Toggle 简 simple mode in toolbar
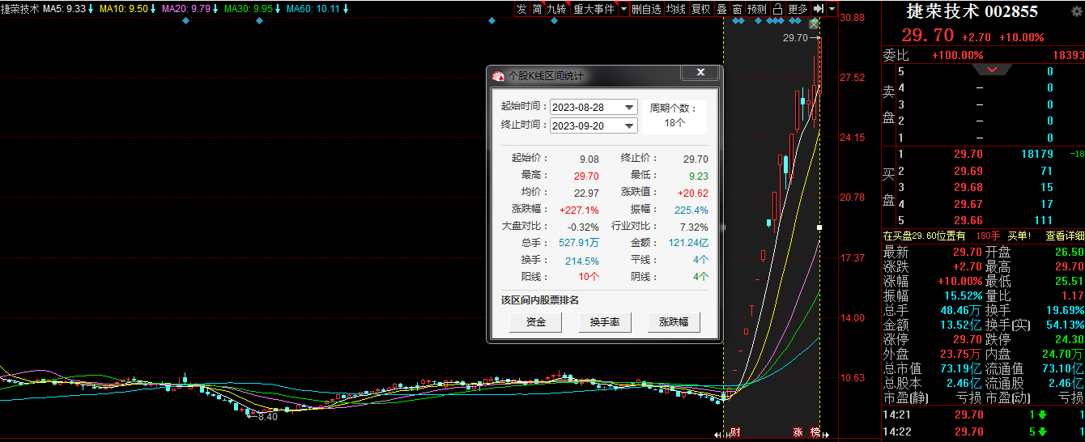 (537, 9)
